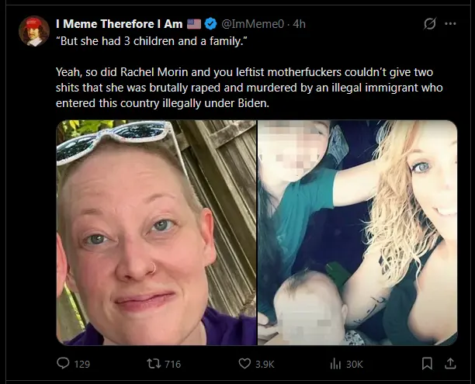
Task: Click the 716 reposts count
Action: point(172,364)
